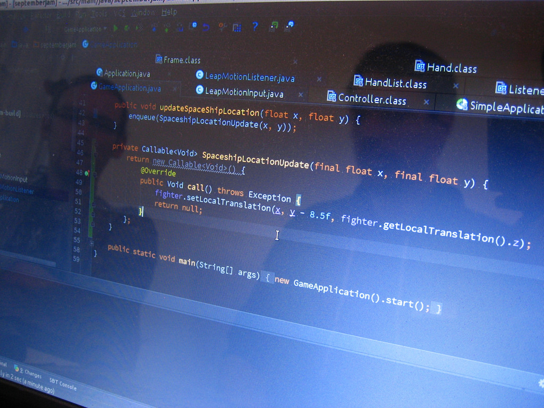Viewport: 544px width, 408px height.
Task: Click the septemberjam breadcrumb folder
Action: tap(55, 45)
